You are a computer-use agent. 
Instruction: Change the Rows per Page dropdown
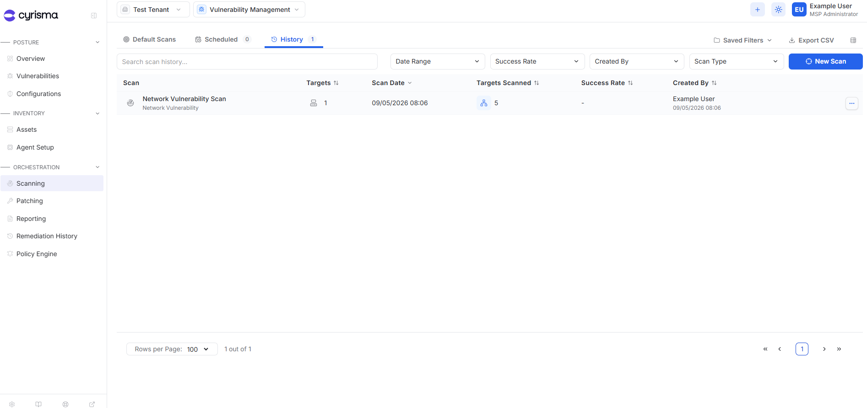[x=172, y=349]
